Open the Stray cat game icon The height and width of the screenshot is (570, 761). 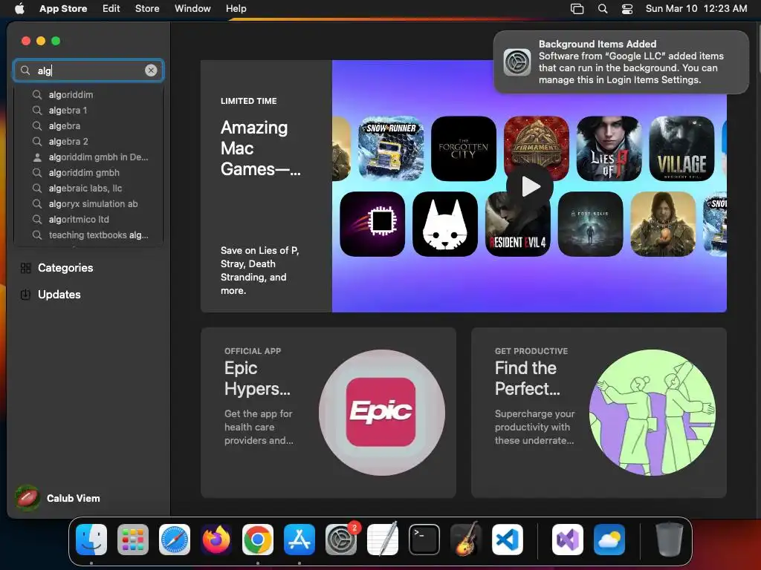click(x=445, y=224)
